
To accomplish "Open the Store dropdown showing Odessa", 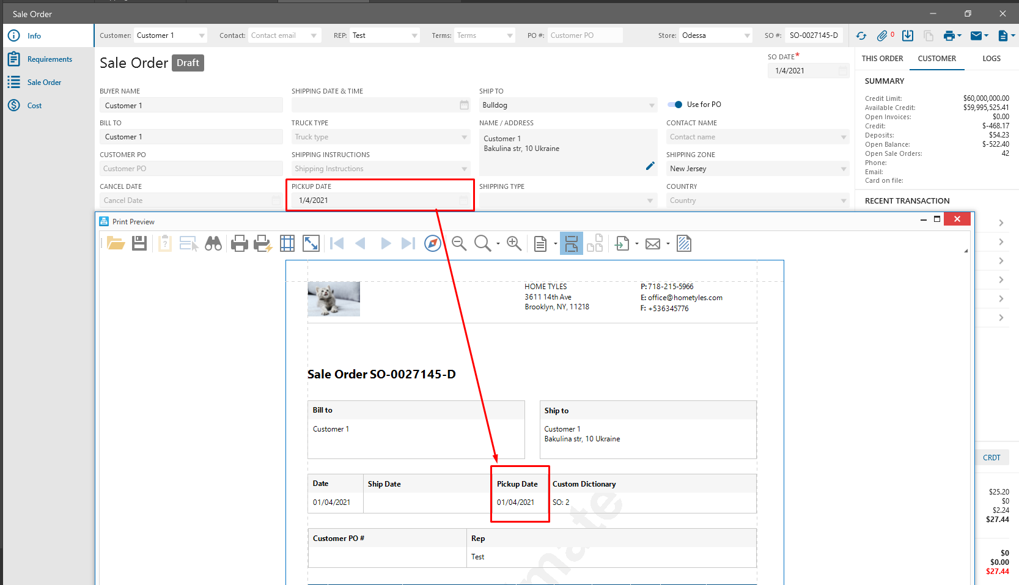I will click(747, 35).
